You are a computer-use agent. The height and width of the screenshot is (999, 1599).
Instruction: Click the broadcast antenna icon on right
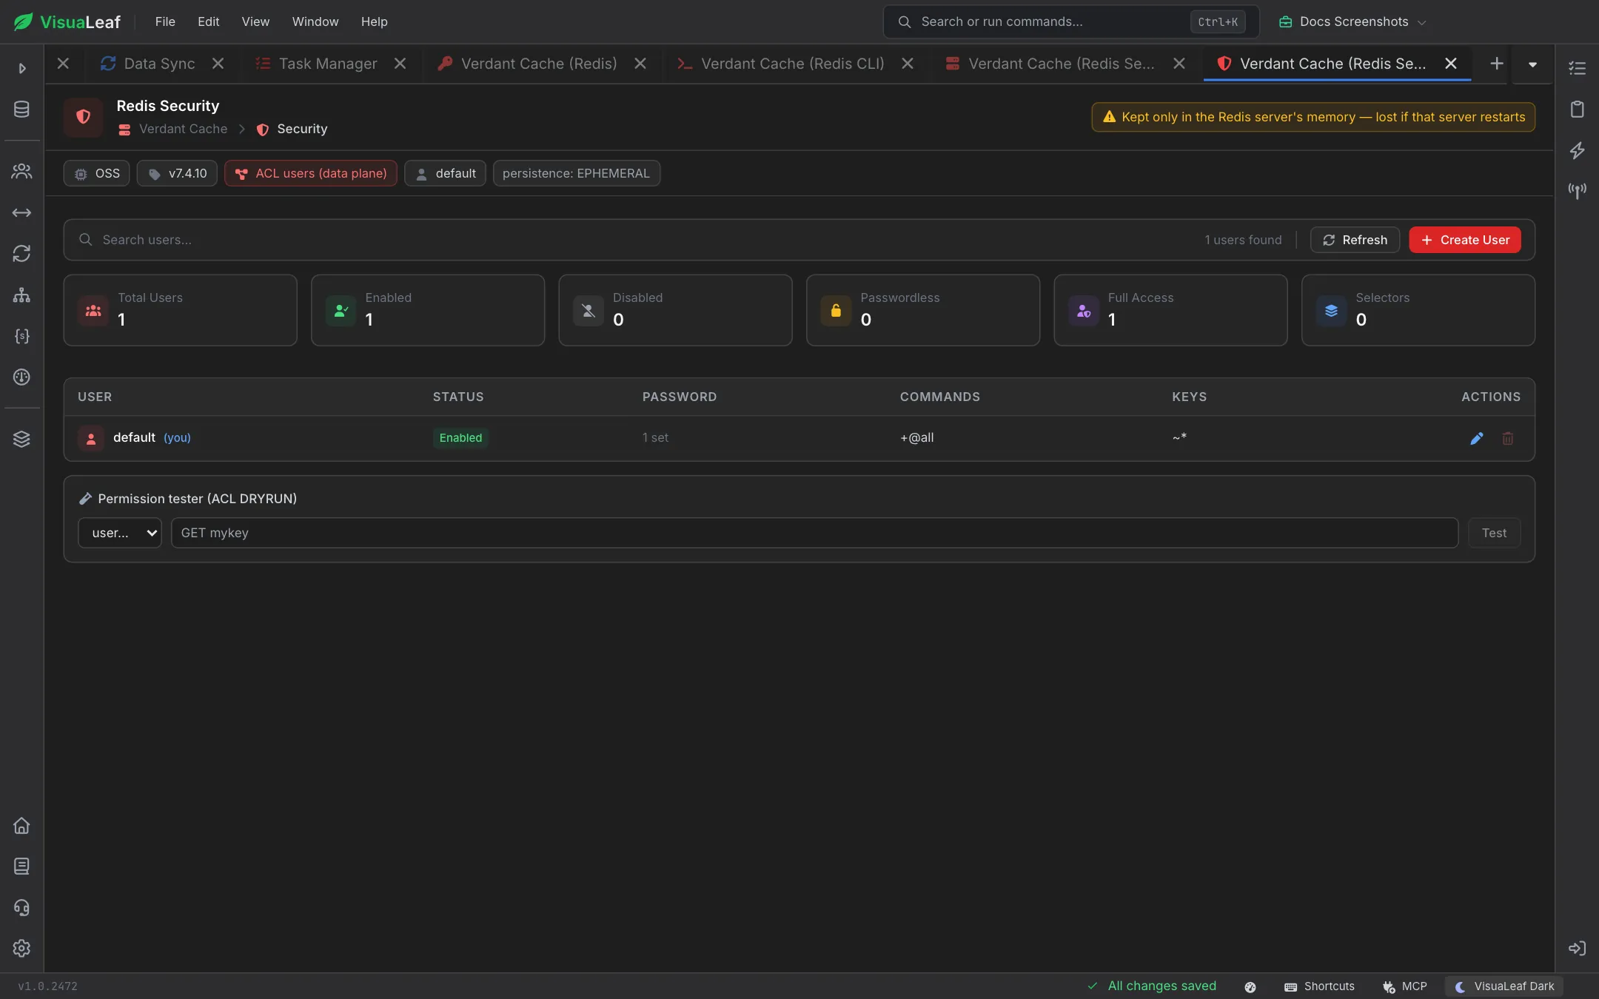(1577, 191)
